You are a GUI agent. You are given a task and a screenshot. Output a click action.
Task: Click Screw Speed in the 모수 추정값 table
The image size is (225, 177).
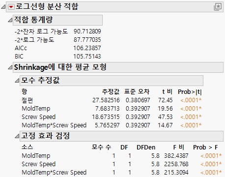click(x=39, y=117)
